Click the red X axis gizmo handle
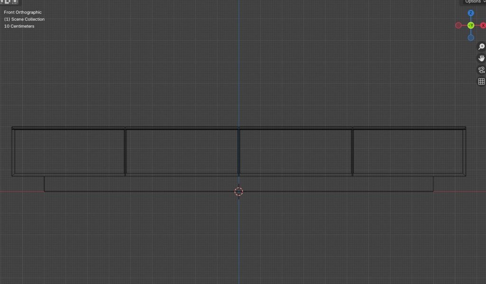Viewport: 486px width, 284px height. [483, 26]
